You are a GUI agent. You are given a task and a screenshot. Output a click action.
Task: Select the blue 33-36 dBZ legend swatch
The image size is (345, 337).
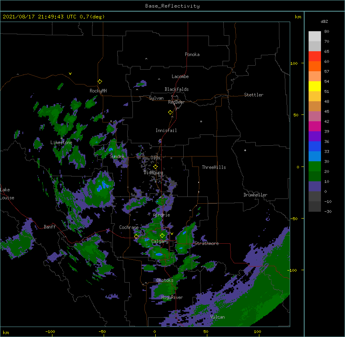[x=315, y=146]
